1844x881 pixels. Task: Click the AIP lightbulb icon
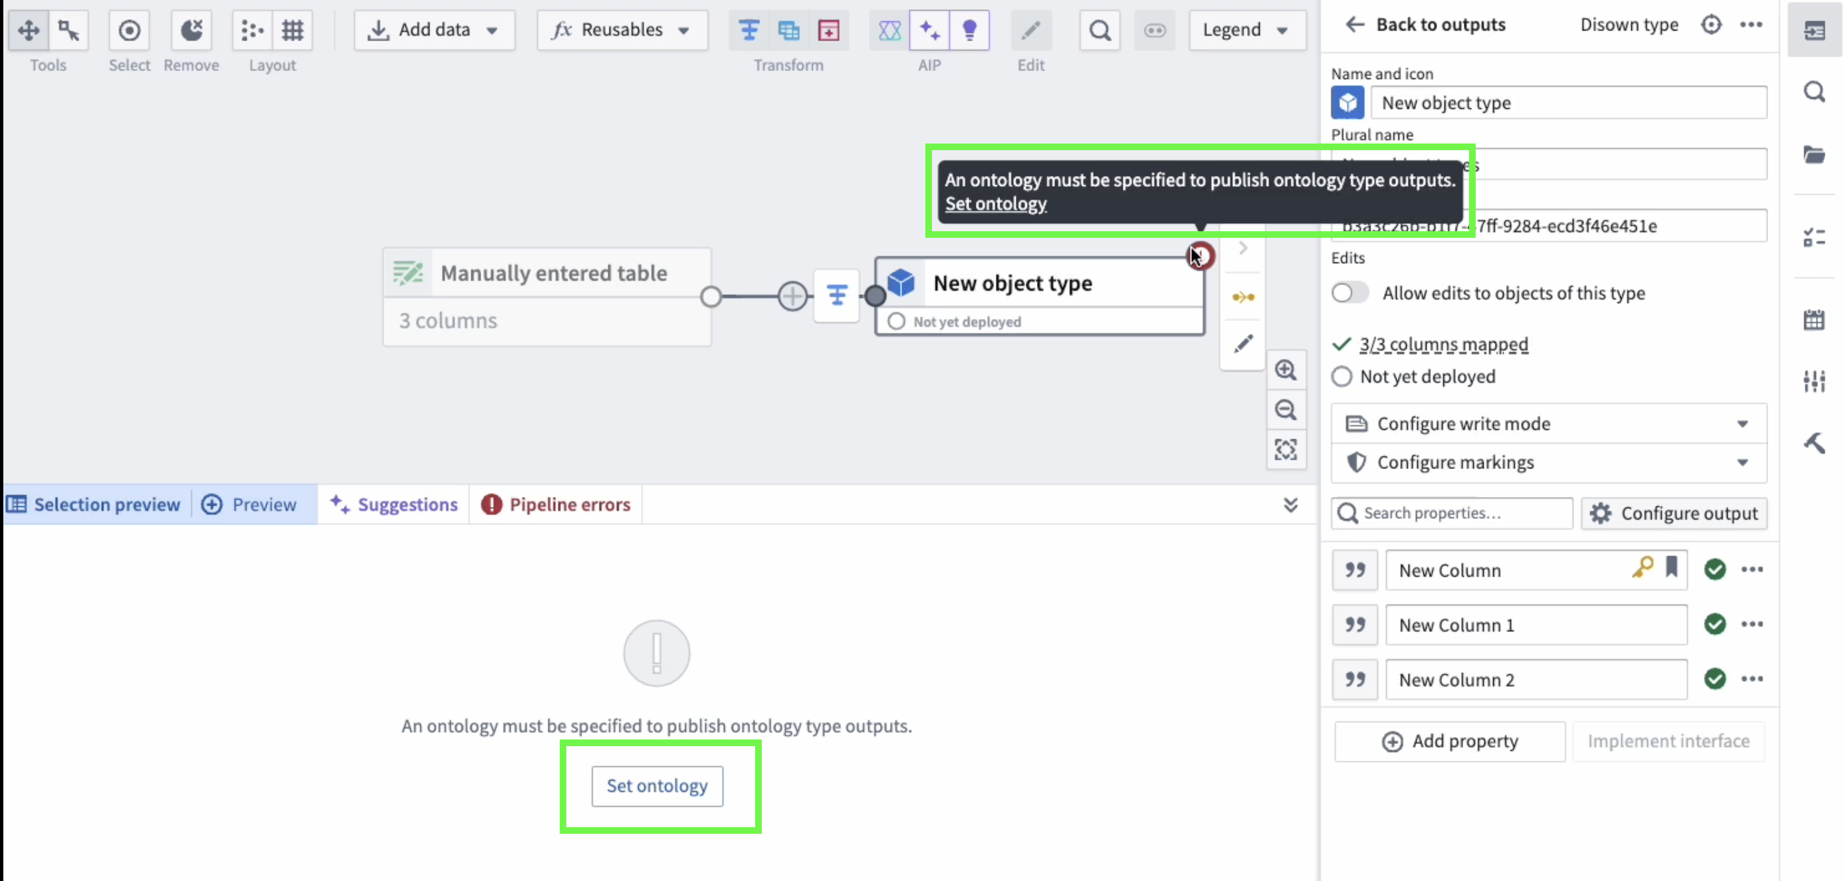point(969,30)
